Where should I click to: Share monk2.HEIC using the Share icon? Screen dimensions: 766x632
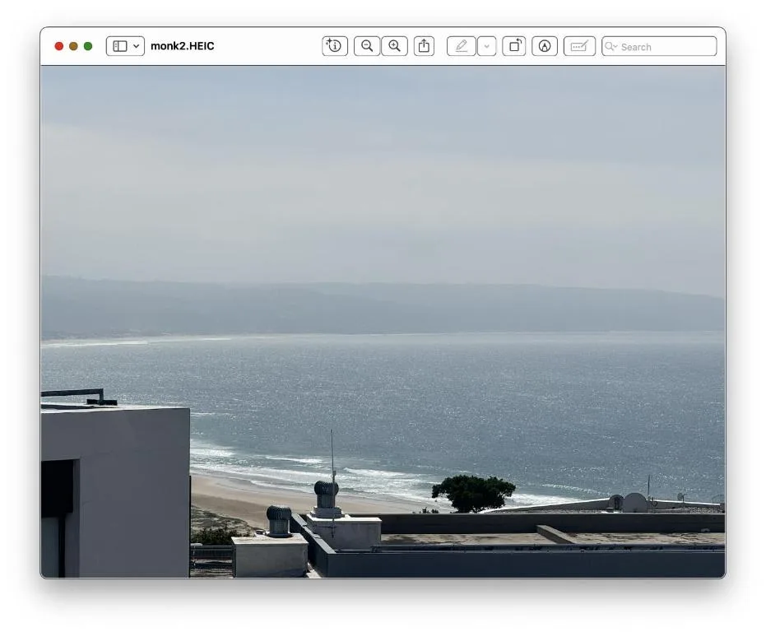pyautogui.click(x=423, y=46)
